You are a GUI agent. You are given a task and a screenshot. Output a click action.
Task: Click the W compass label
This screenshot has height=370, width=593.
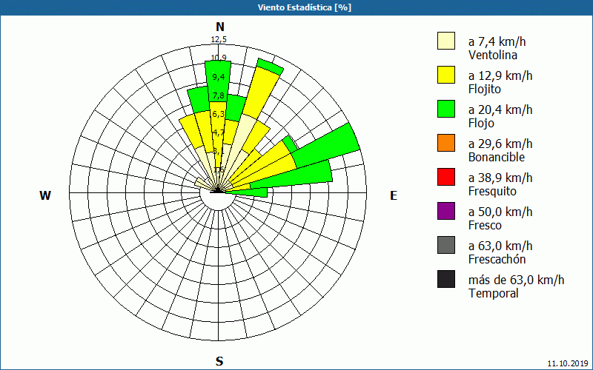[45, 195]
